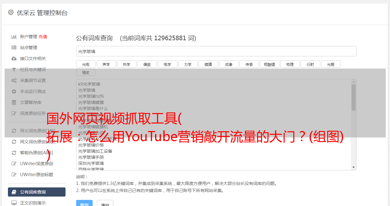Click the bar chart icon for 账户管理
This screenshot has width=390, height=206.
coord(14,37)
